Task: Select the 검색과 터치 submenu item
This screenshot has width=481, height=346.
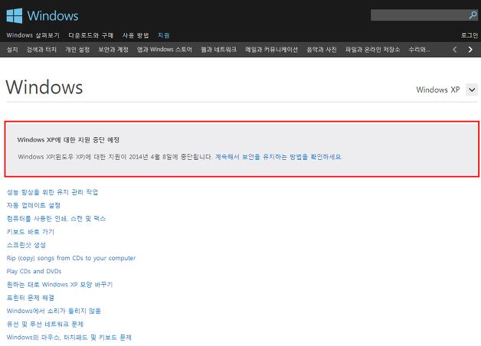Action: tap(41, 50)
